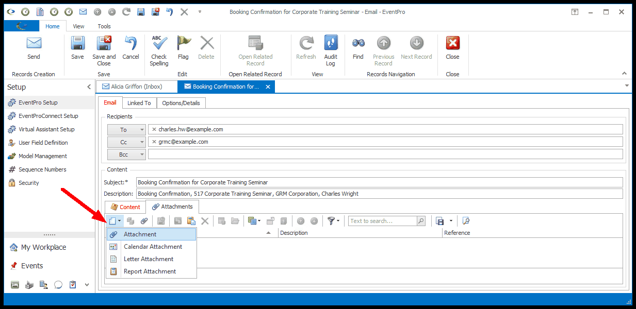Click the Subject input field
Viewport: 636px width, 309px height.
point(379,182)
